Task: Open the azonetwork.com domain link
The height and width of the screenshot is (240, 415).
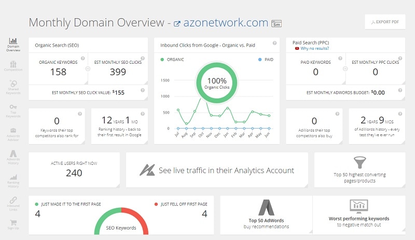Action: [226, 23]
